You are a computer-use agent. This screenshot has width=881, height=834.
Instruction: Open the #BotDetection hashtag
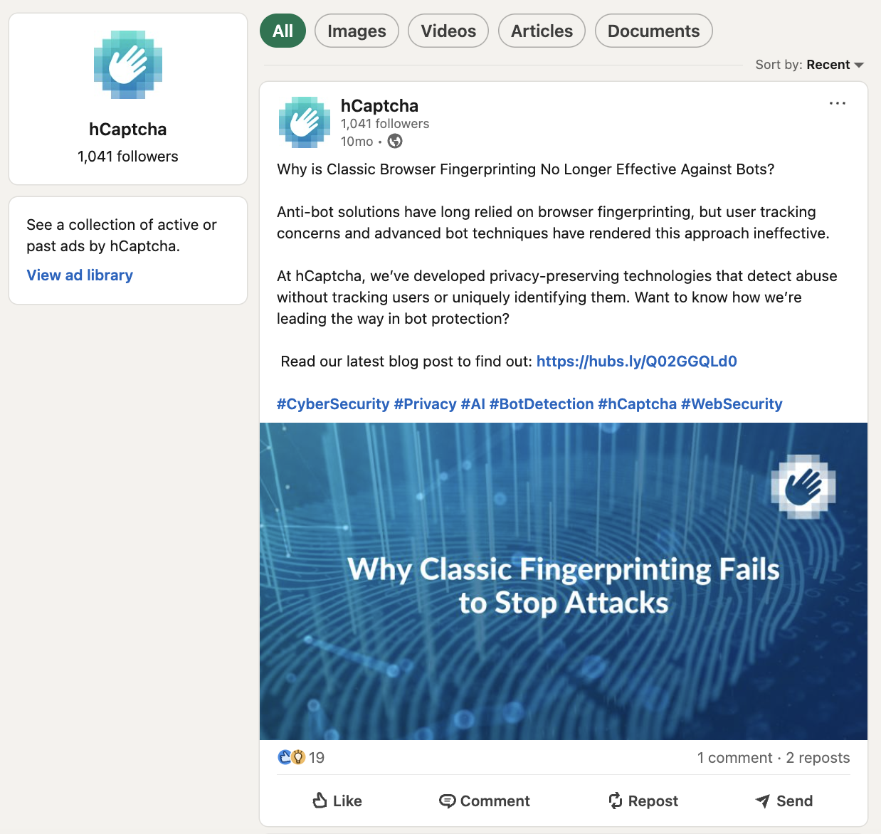[542, 404]
